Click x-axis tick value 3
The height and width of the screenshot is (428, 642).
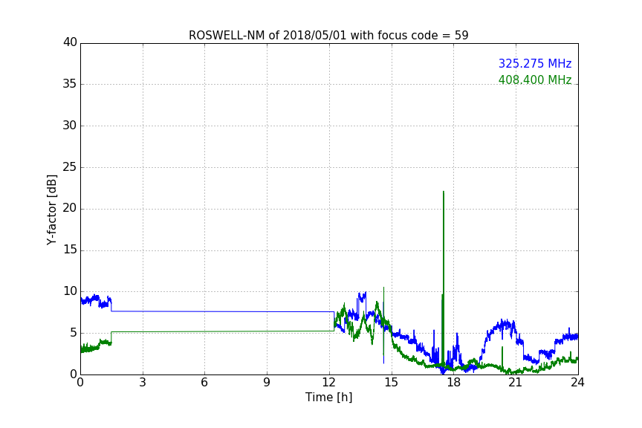click(143, 383)
